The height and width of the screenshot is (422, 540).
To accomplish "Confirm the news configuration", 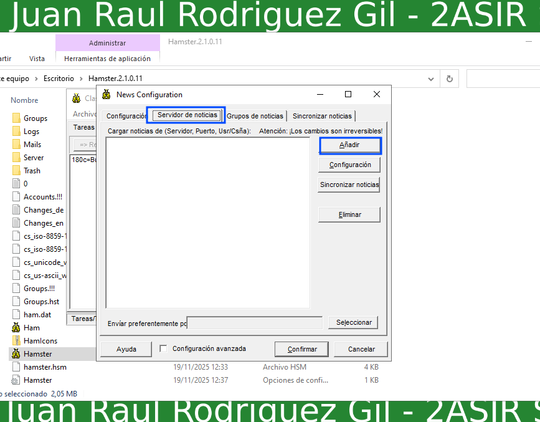I will tap(301, 349).
